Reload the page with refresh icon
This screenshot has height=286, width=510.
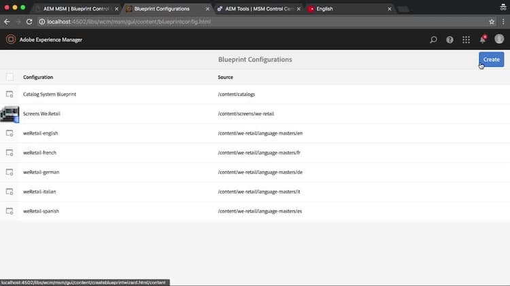29,22
